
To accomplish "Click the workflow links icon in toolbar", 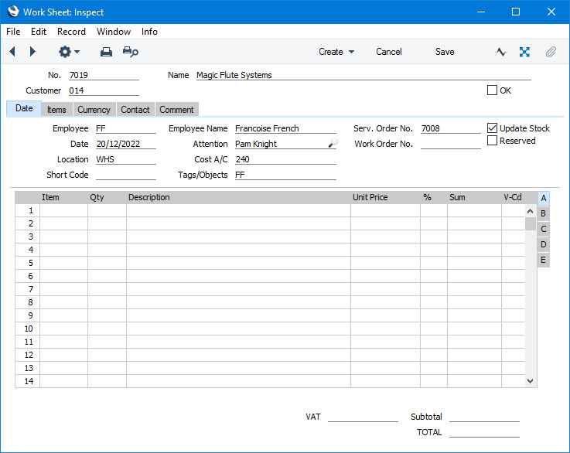I will click(524, 52).
